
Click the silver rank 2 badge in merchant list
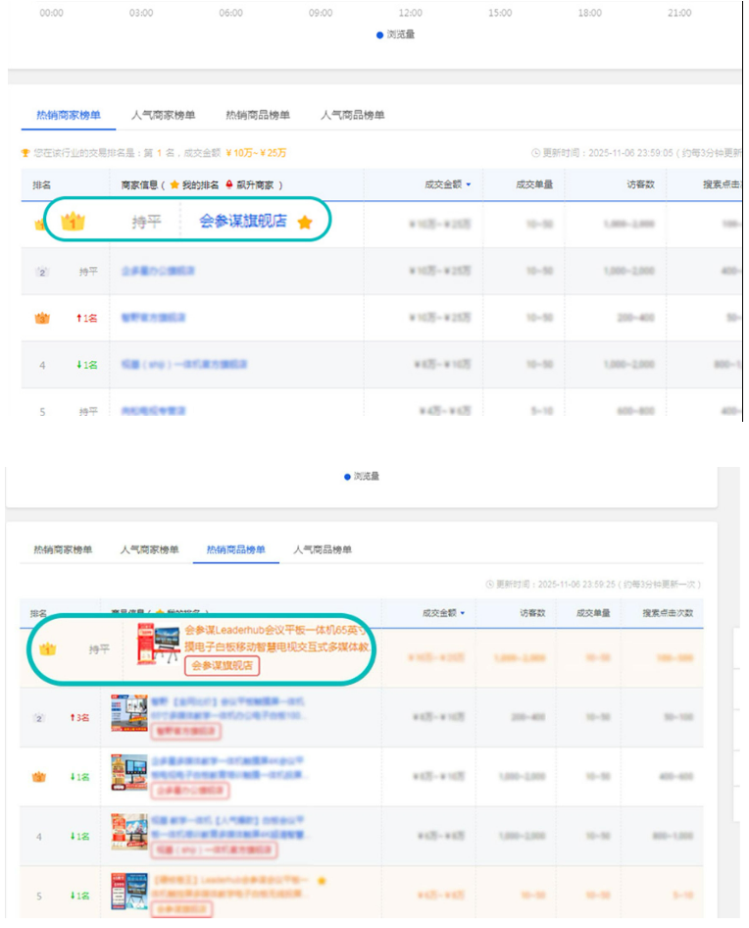[41, 271]
